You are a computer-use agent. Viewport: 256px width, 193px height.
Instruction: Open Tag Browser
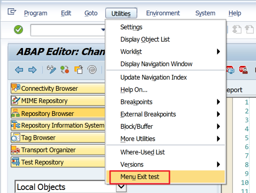58,138
